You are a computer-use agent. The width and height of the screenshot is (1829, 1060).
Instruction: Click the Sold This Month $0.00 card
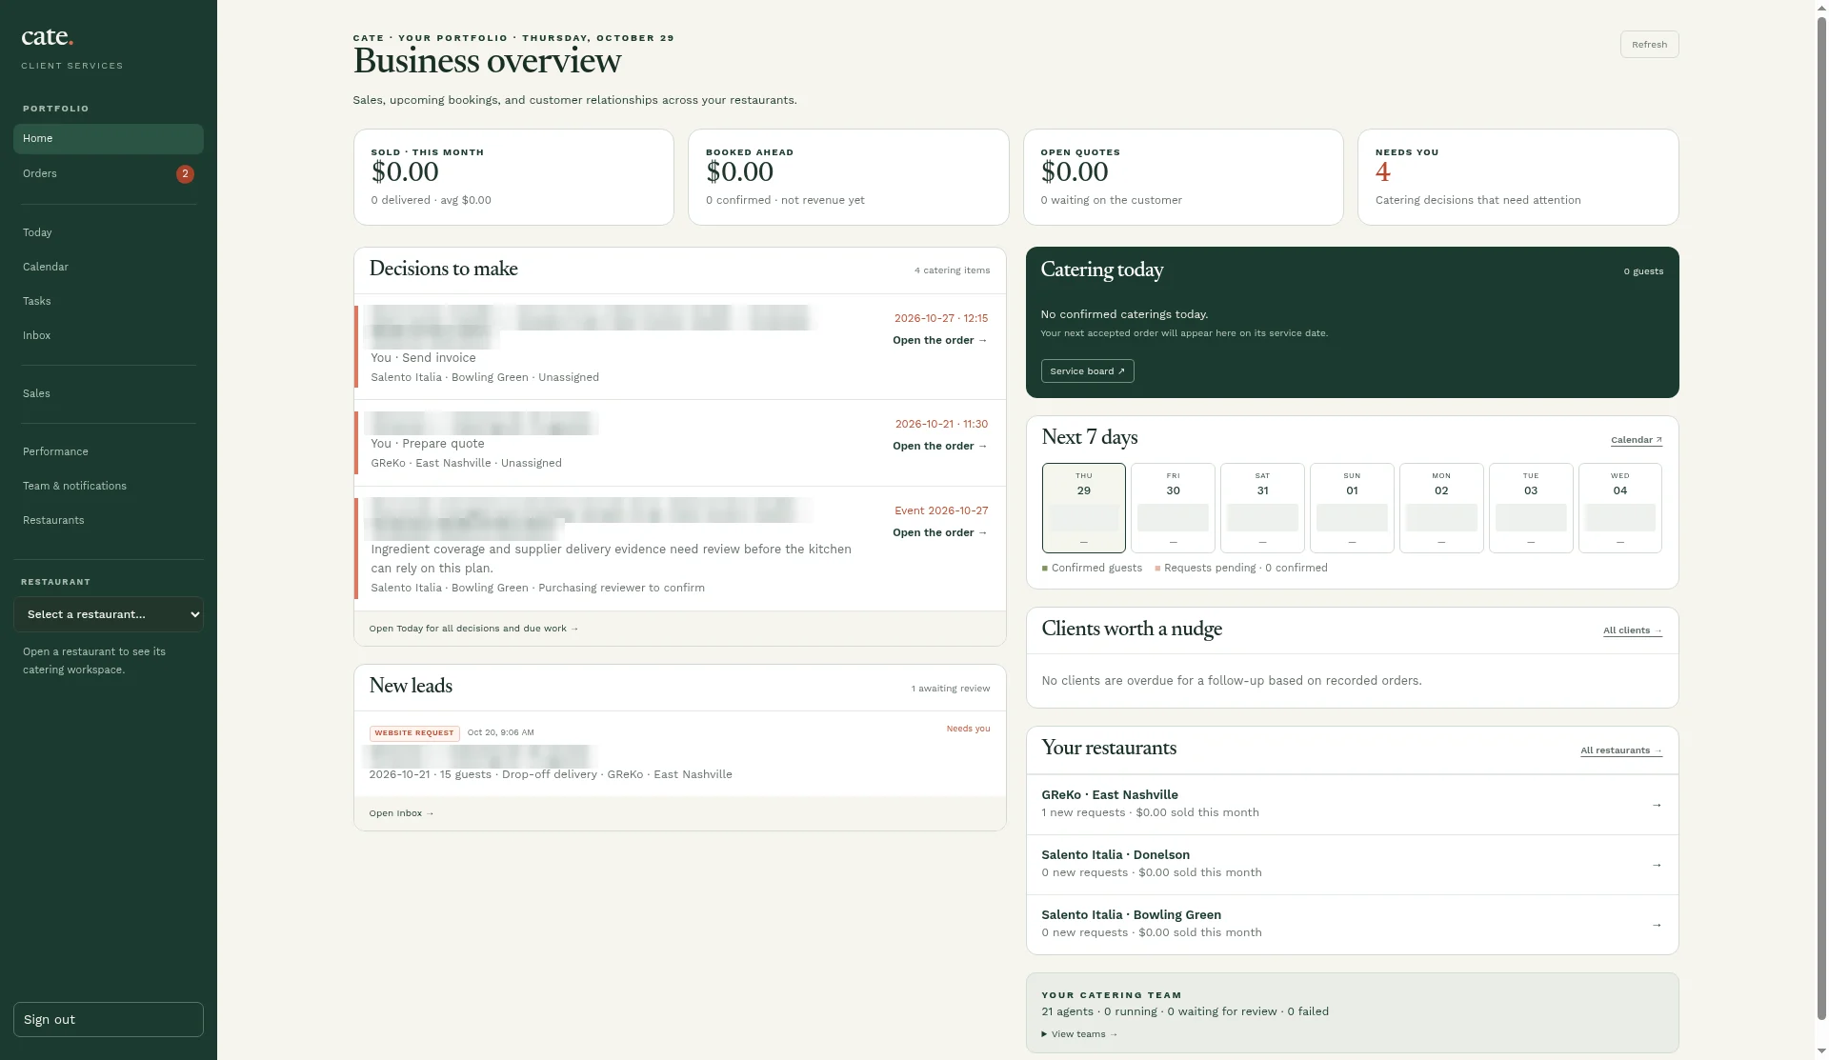coord(513,177)
